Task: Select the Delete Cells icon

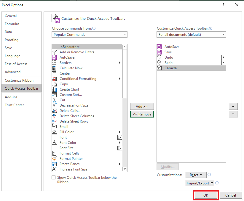Action: click(x=54, y=111)
